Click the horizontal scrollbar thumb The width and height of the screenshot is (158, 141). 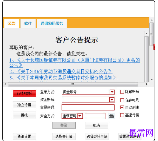(x=73, y=84)
